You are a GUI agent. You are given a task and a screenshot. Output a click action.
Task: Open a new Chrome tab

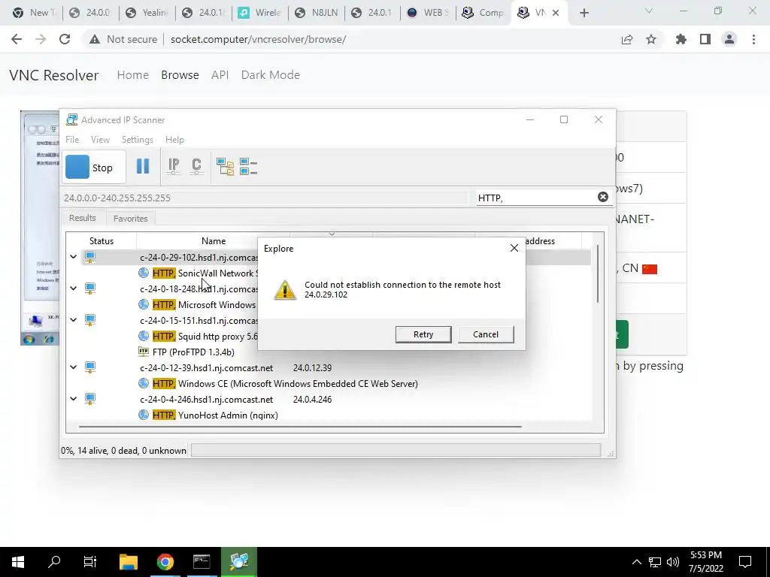point(584,13)
